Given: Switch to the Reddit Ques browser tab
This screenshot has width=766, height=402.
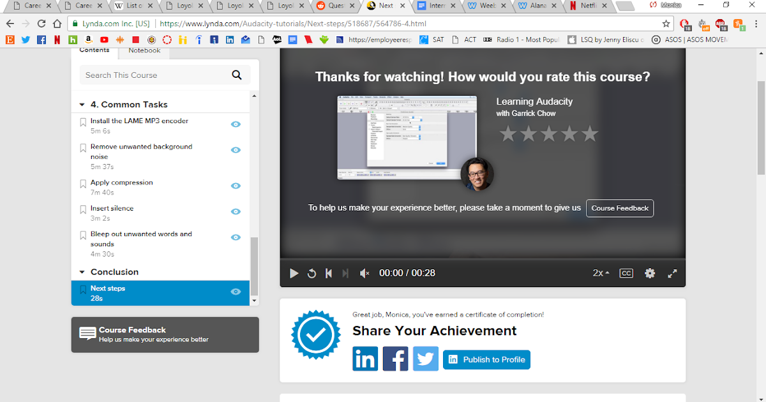Looking at the screenshot, I should click(336, 6).
